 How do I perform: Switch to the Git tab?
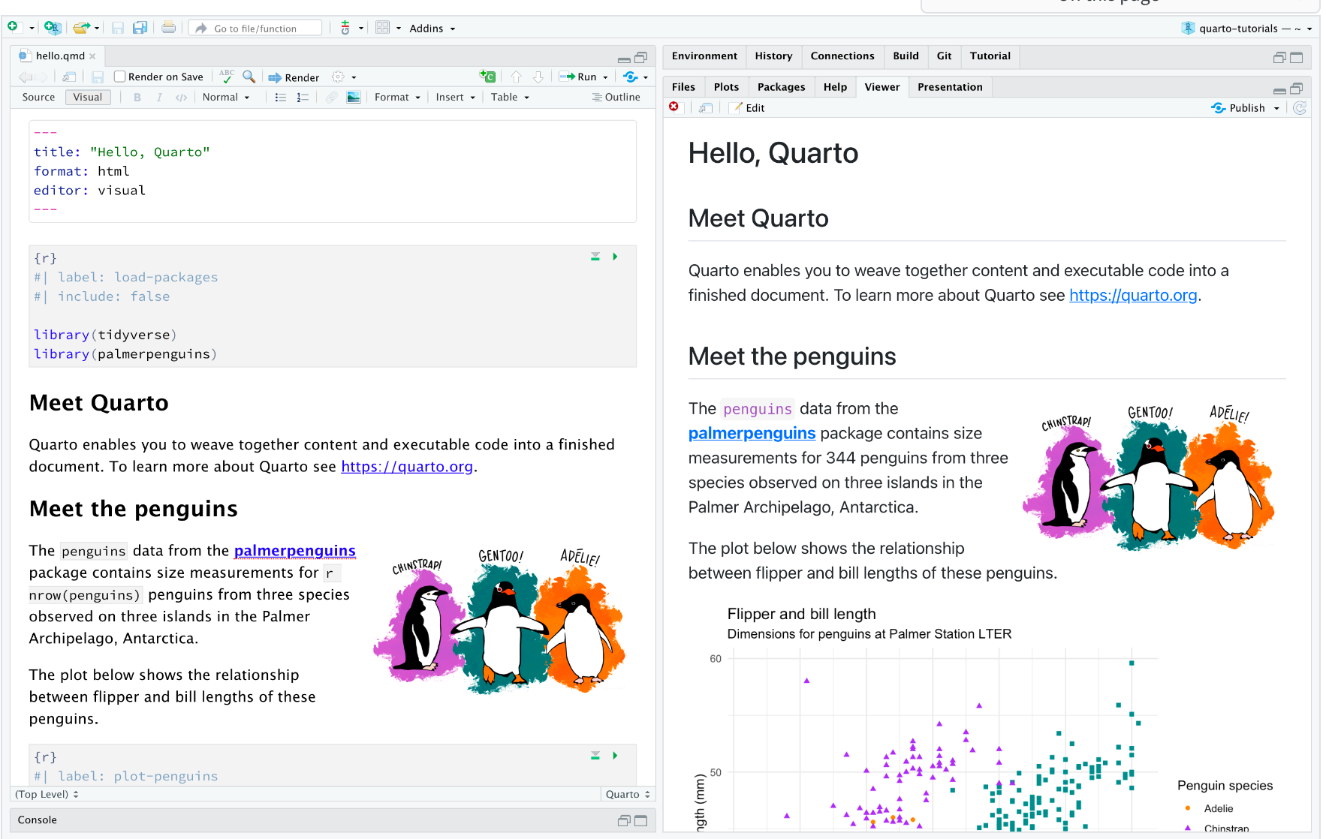click(944, 56)
